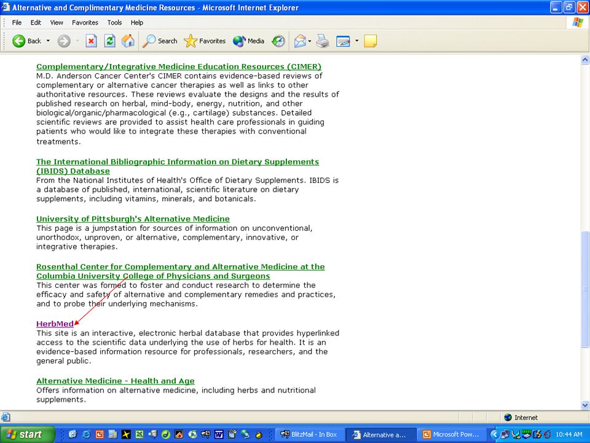Open the Favorites pane

[204, 41]
